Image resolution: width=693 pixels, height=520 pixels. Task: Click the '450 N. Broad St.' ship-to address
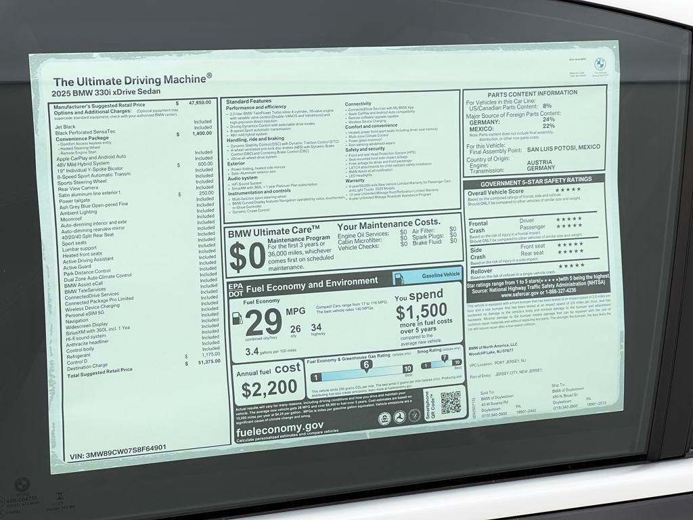565,396
